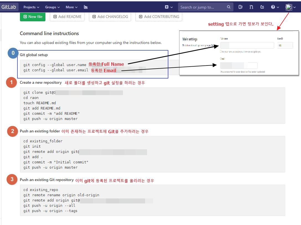Screen dimensions: 301x225
Task: Expand the Groups menu
Action: click(x=52, y=7)
